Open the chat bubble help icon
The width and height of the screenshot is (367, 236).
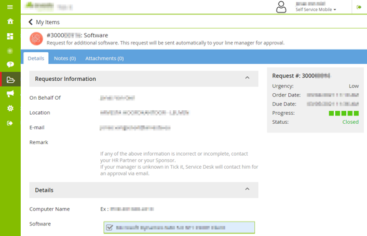coord(10,65)
